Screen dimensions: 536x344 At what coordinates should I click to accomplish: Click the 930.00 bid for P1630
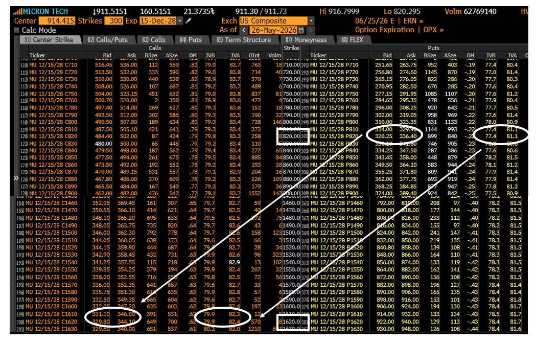tap(385, 329)
